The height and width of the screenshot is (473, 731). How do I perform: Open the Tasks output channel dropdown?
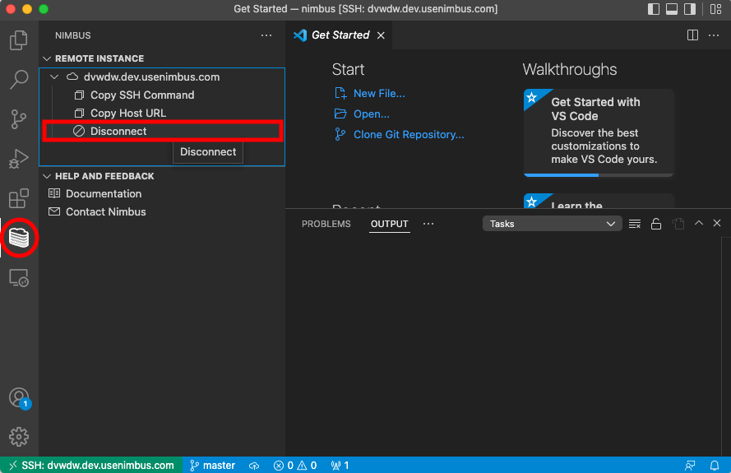pyautogui.click(x=552, y=224)
